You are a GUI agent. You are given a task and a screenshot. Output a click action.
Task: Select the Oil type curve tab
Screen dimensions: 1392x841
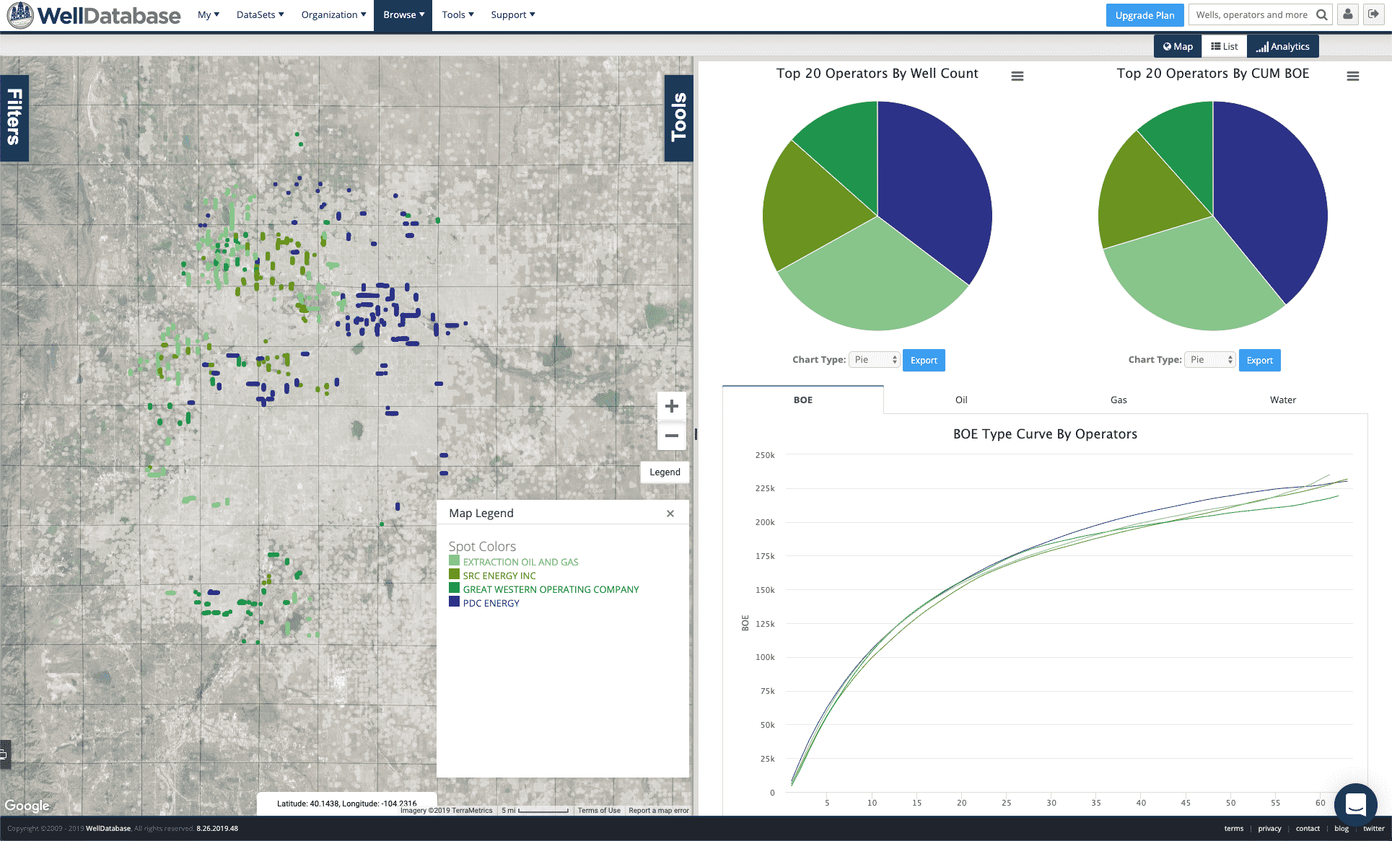[x=961, y=400]
